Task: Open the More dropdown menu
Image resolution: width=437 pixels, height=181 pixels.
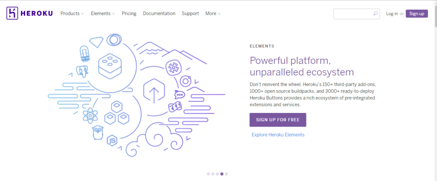Action: point(213,14)
